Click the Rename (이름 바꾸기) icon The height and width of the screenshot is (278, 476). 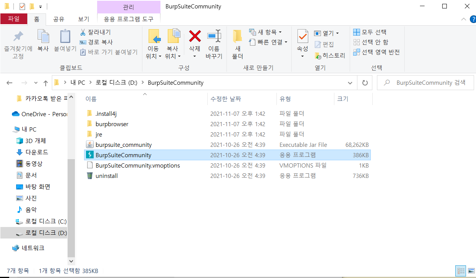(x=214, y=36)
